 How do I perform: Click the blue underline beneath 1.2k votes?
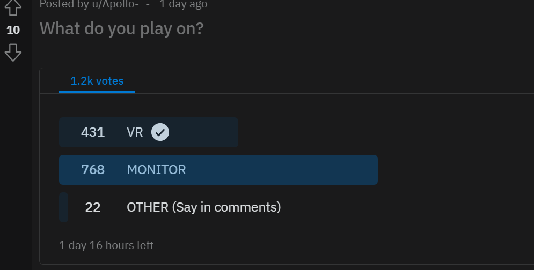click(97, 92)
